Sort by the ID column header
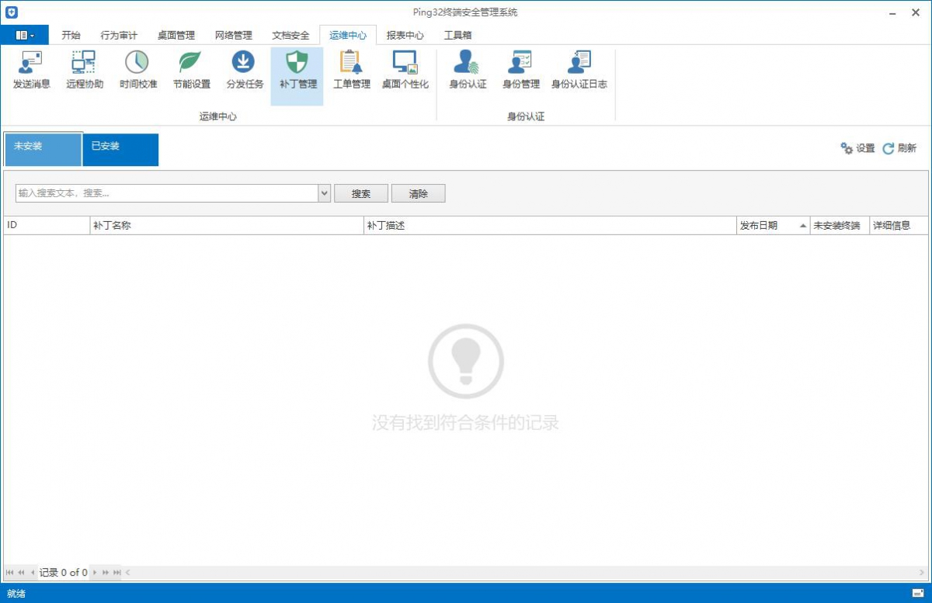This screenshot has height=603, width=932. 47,226
